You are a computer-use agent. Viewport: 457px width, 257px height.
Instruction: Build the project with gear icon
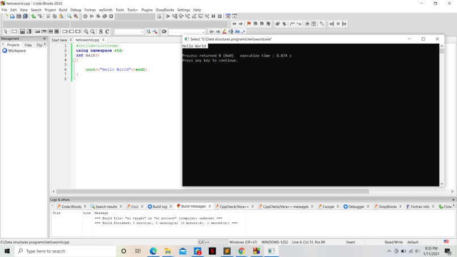pos(85,16)
